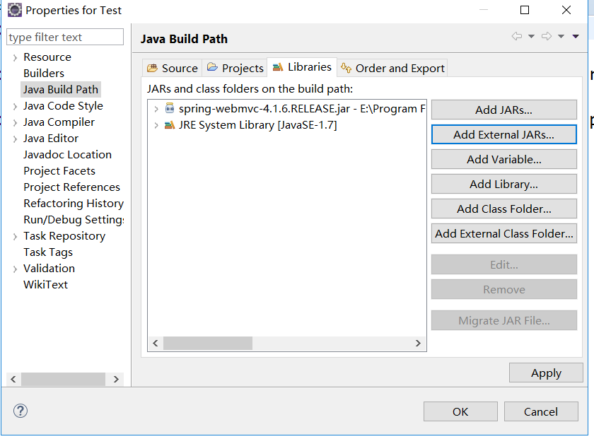Open the help question mark icon
The height and width of the screenshot is (439, 594).
tap(21, 411)
